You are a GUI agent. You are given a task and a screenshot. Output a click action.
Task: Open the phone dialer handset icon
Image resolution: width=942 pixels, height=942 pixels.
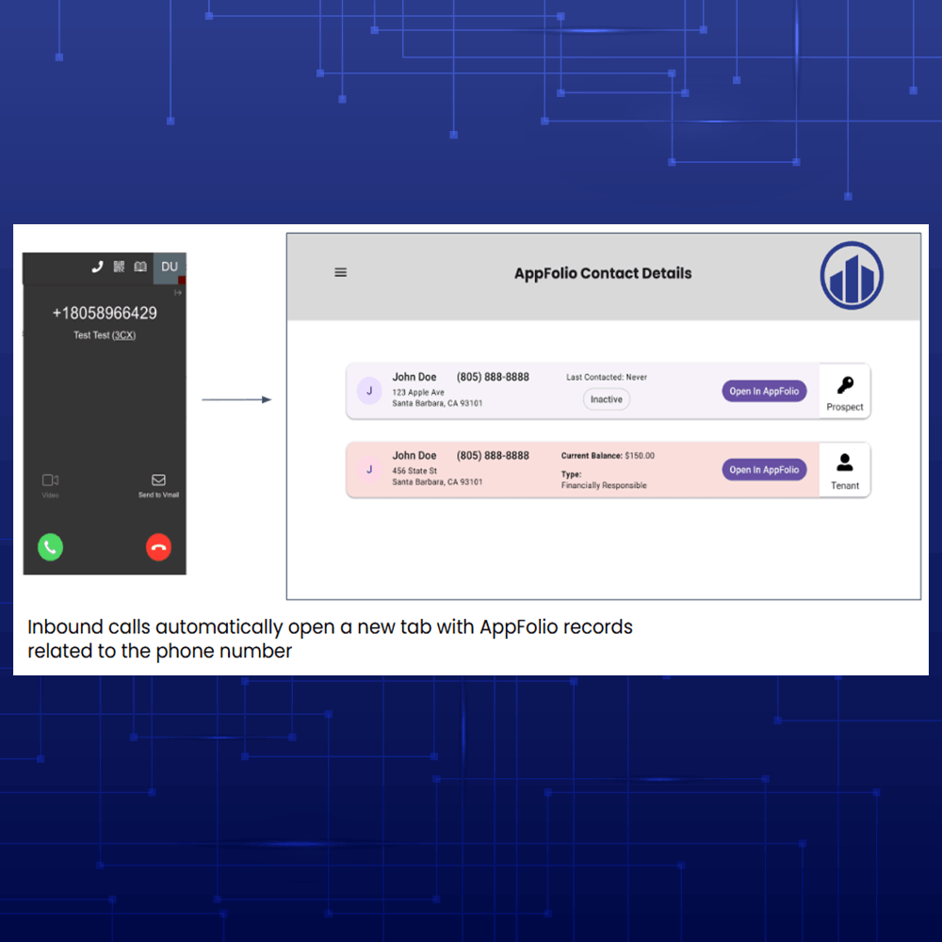[x=97, y=267]
